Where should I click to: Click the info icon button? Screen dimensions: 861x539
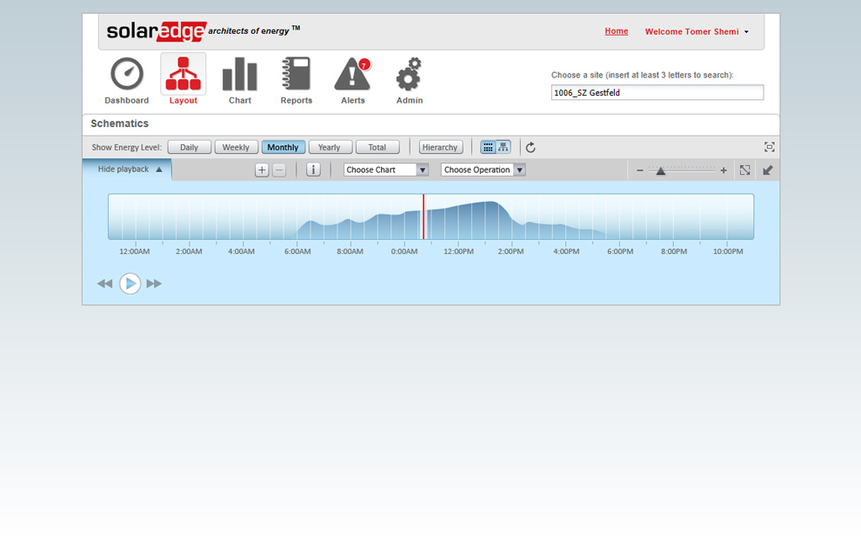(x=313, y=170)
